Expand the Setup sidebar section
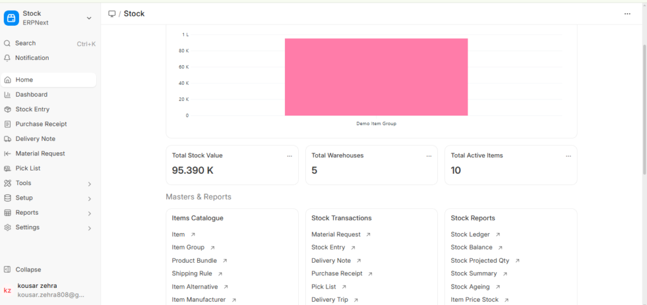This screenshot has height=305, width=647. (x=89, y=198)
